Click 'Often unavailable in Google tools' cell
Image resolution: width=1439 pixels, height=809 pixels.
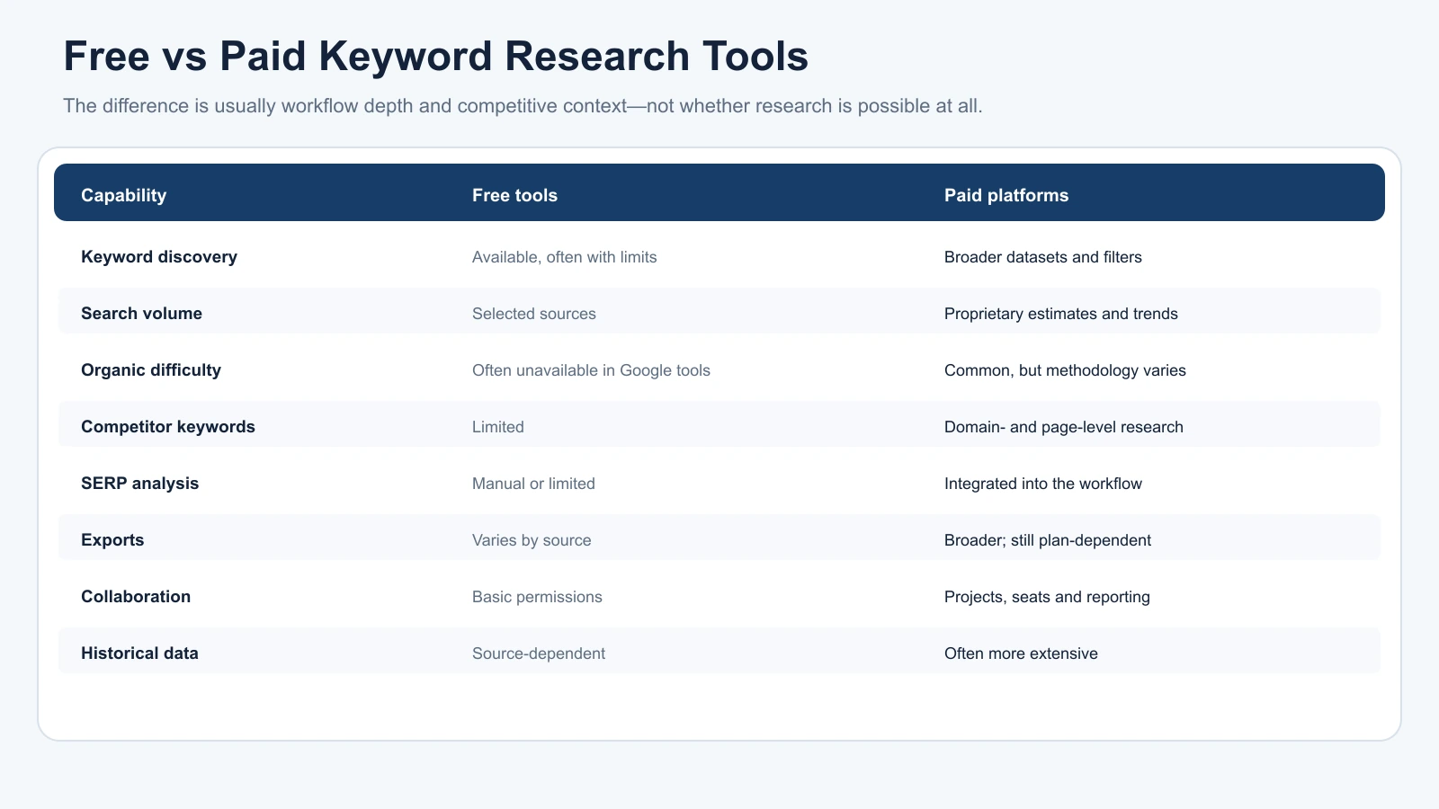pos(591,370)
